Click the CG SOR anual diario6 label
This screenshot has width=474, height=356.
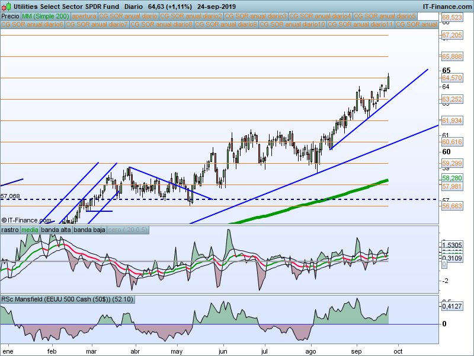(x=33, y=24)
